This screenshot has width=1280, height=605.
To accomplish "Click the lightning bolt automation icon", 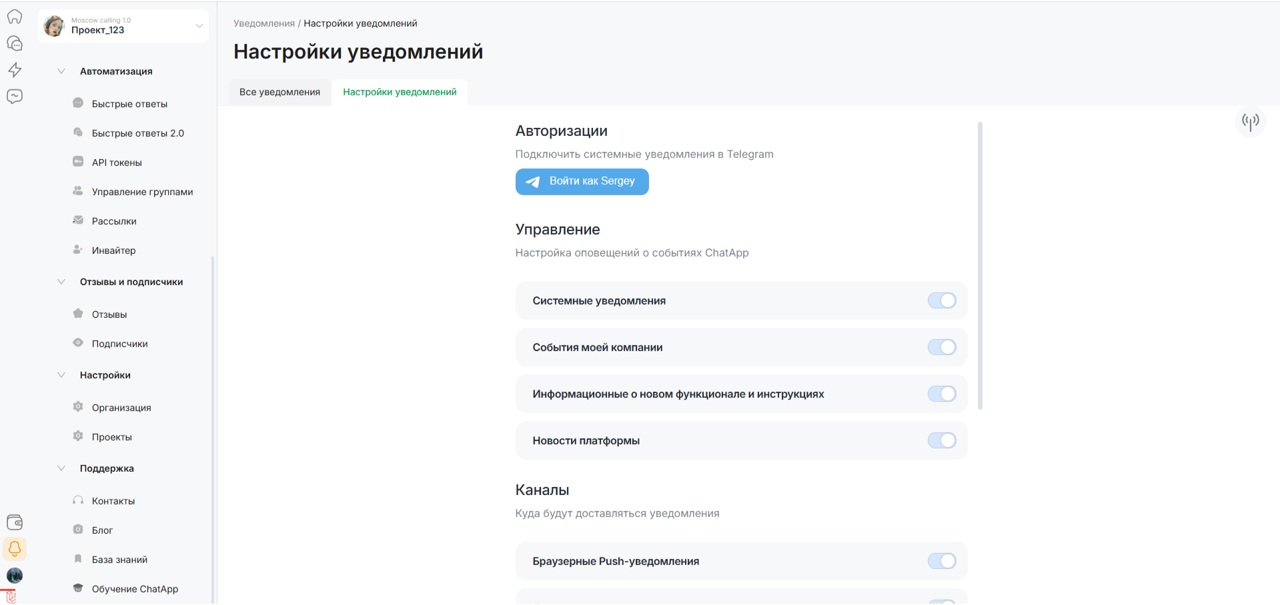I will click(15, 70).
